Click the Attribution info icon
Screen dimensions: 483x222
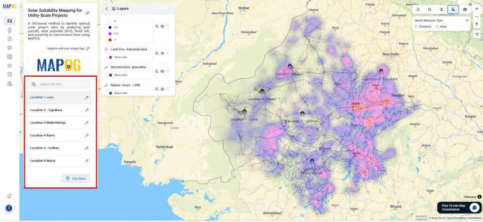click(x=479, y=197)
